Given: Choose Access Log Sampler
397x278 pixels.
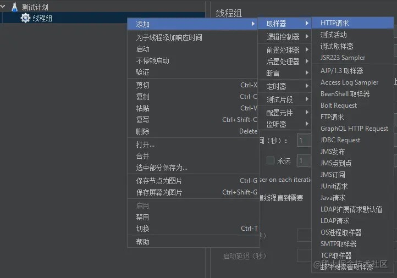Looking at the screenshot, I should click(352, 82).
